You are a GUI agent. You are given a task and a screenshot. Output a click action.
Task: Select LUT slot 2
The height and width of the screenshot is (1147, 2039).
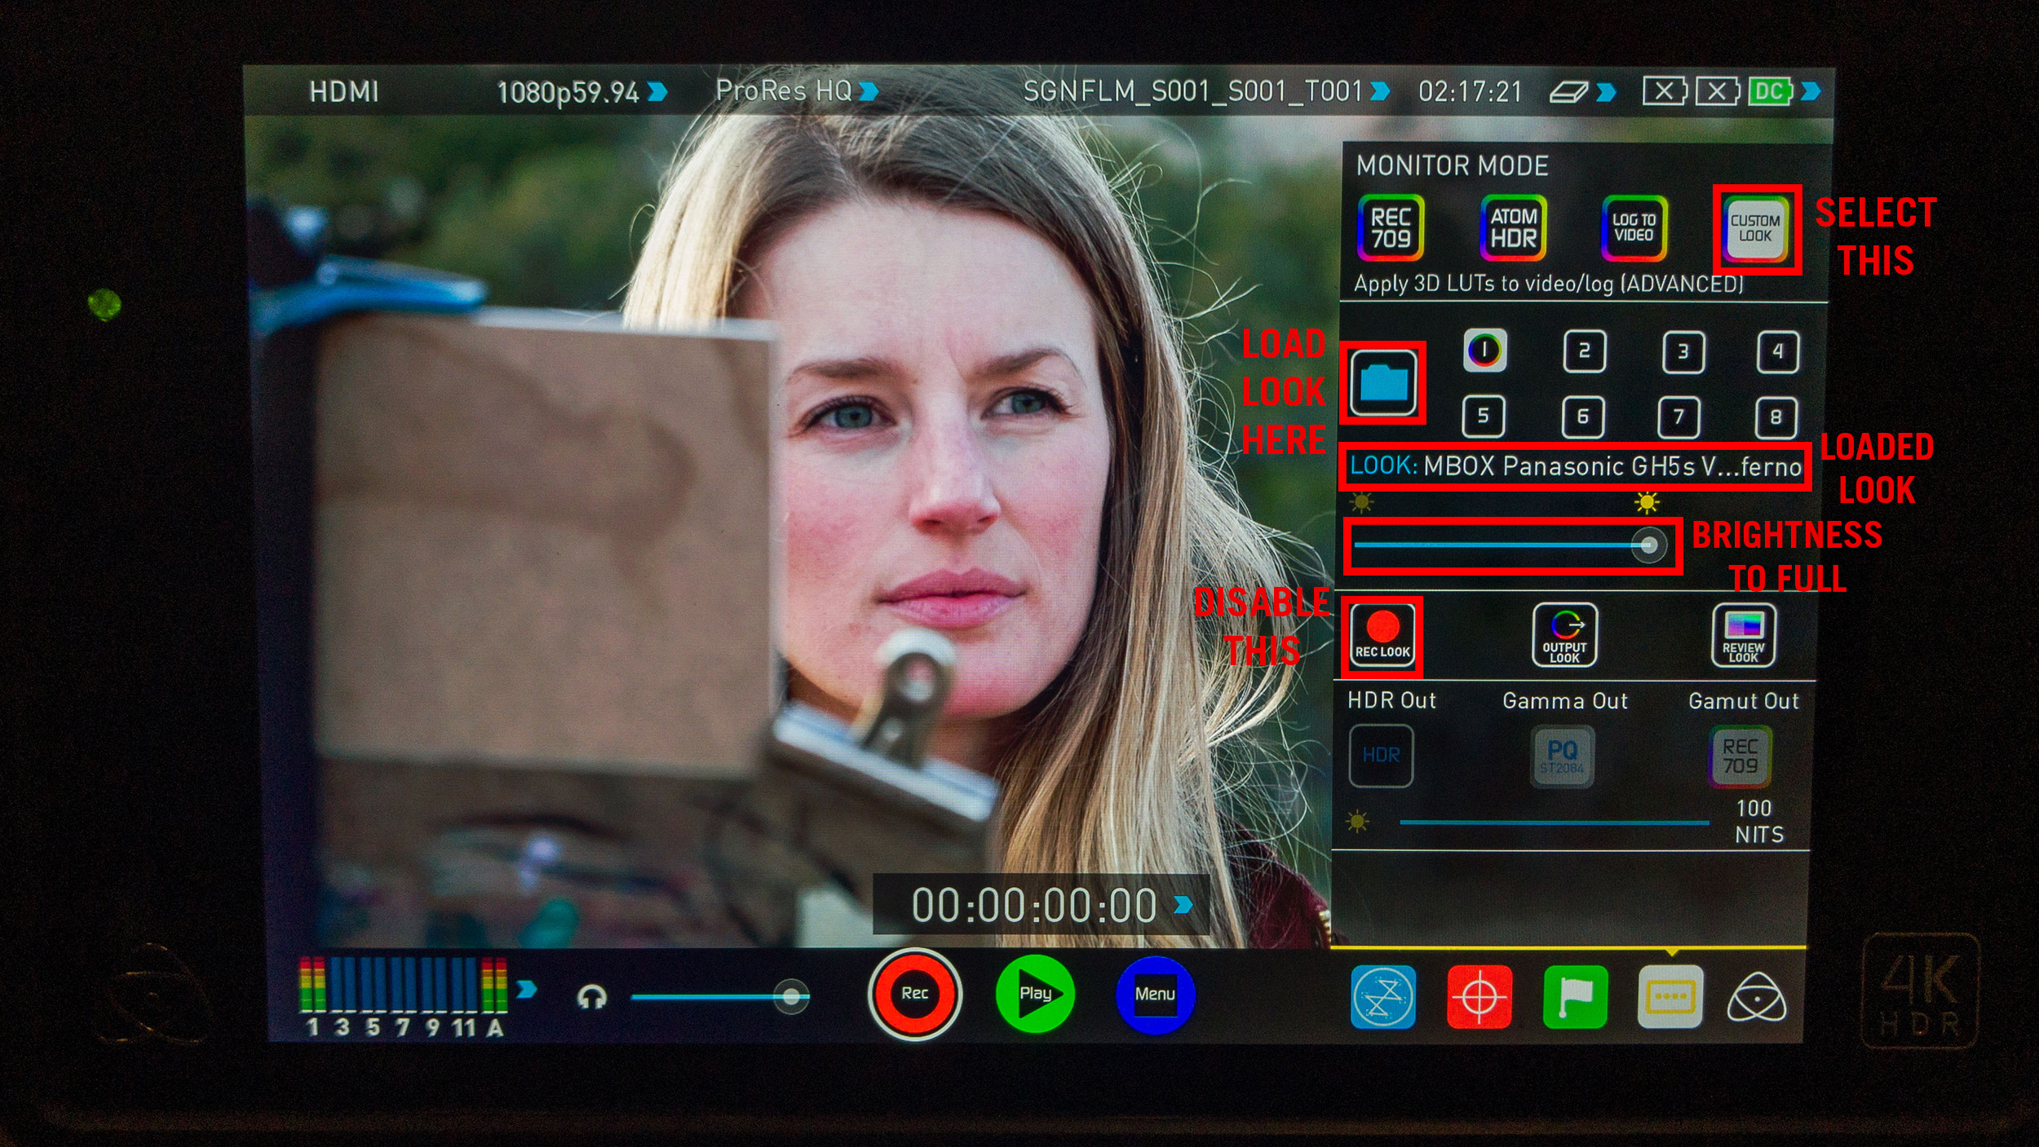pyautogui.click(x=1584, y=351)
